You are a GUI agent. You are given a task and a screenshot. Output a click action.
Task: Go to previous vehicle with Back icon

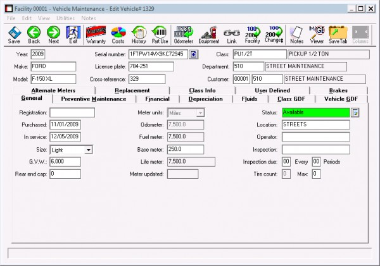34,35
